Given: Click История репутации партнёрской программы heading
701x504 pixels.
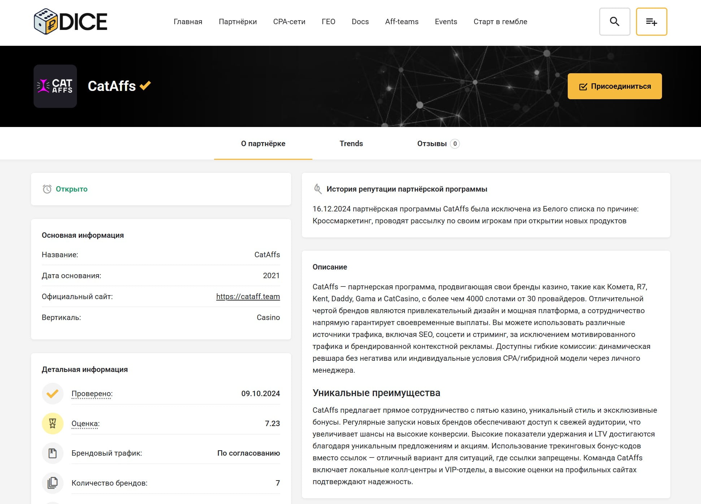Looking at the screenshot, I should 407,189.
